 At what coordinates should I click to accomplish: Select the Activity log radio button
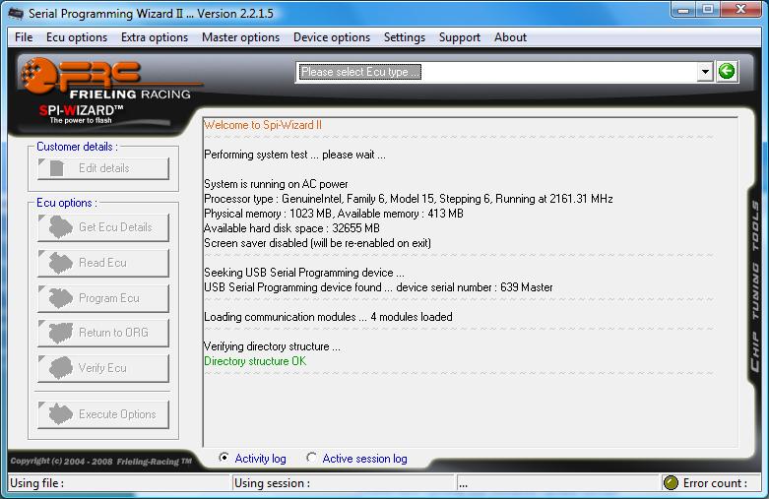[224, 458]
